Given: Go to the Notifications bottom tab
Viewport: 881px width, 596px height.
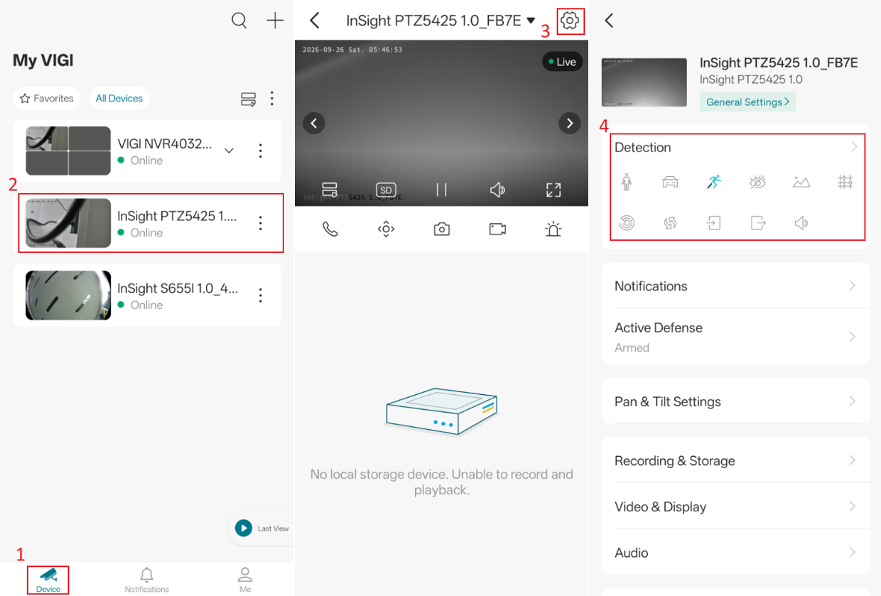Looking at the screenshot, I should click(146, 580).
